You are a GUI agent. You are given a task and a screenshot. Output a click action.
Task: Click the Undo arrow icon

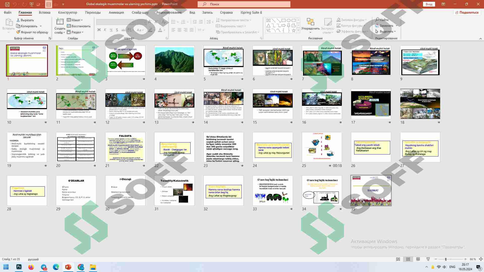pos(15,4)
